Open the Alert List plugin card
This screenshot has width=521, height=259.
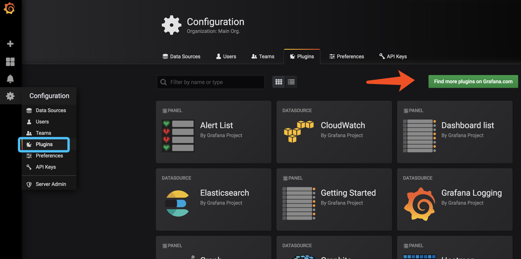pos(213,132)
